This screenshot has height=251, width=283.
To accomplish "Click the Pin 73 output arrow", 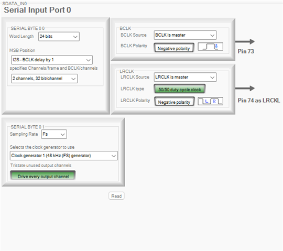I will coord(245,41).
